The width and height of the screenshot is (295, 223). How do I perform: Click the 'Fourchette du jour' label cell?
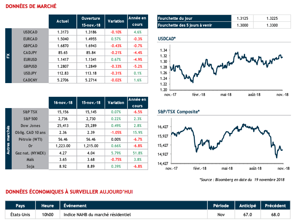pos(194,18)
